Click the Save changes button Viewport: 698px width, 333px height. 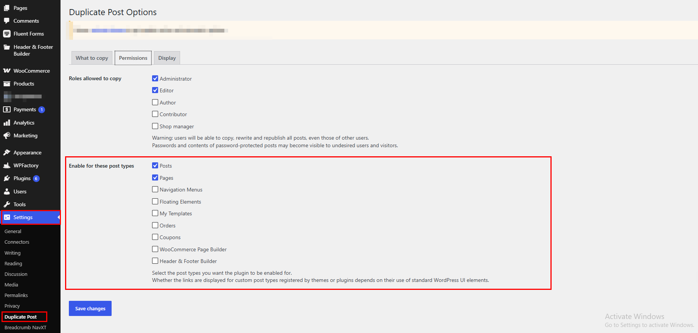pos(90,308)
